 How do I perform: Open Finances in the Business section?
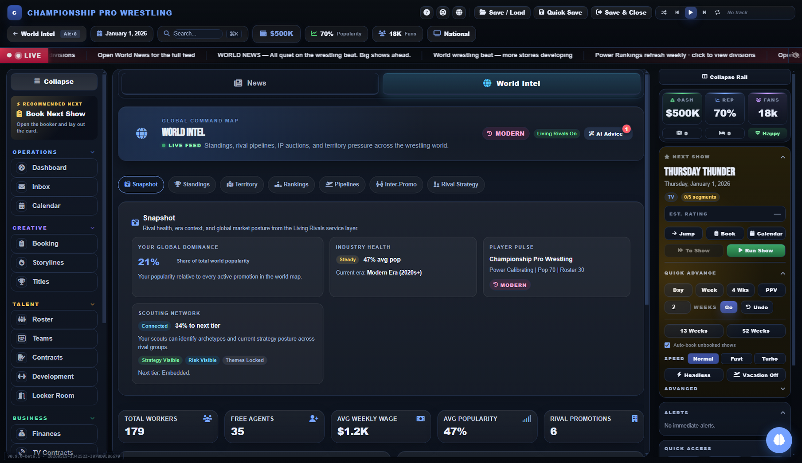54,433
